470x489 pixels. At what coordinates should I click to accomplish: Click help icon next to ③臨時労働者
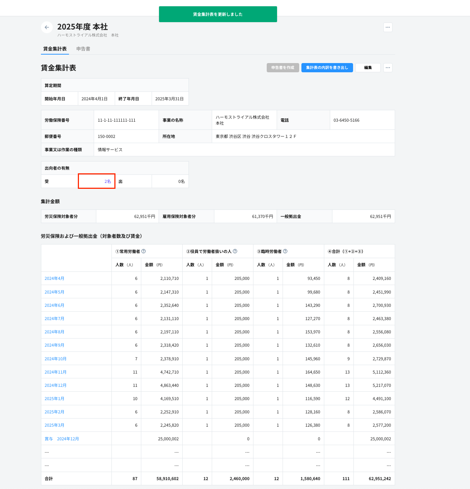[285, 252]
